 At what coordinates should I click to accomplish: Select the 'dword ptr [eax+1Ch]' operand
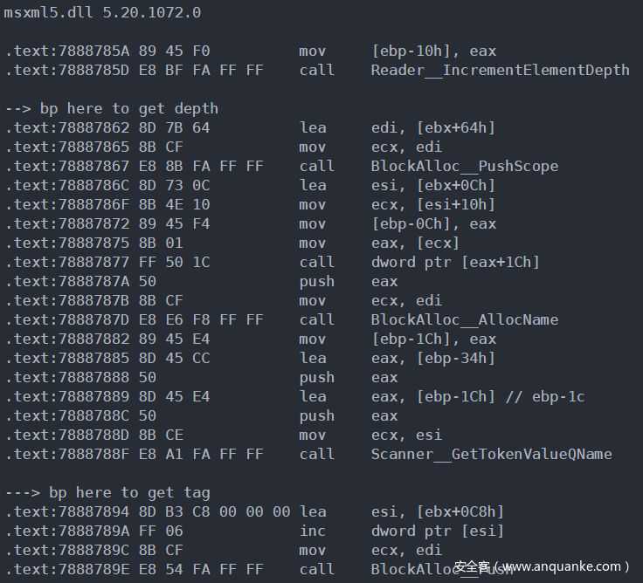455,262
